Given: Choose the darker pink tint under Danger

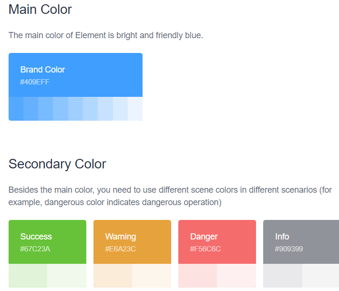Looking at the screenshot, I should [x=197, y=276].
